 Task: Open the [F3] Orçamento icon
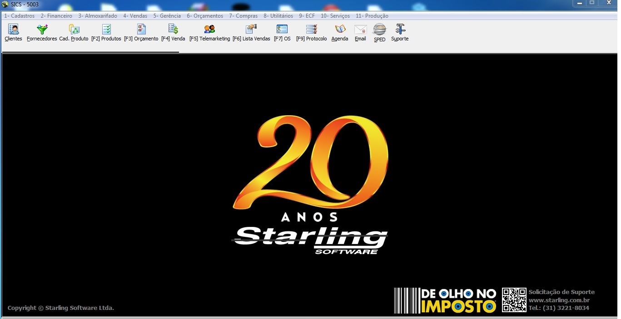(x=141, y=30)
